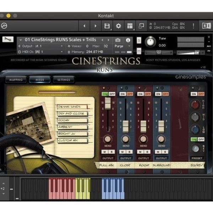Open the MIDI Ch dropdown

click(41, 52)
